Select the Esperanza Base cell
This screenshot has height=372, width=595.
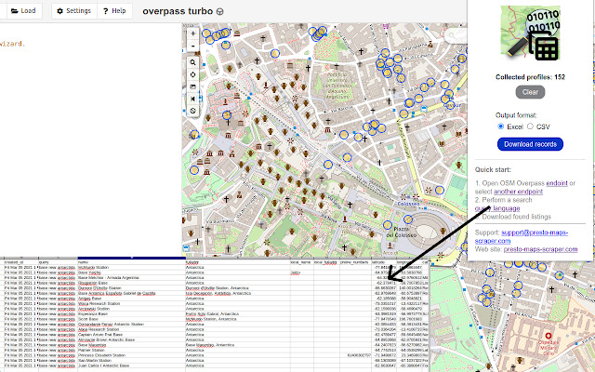[x=132, y=314]
